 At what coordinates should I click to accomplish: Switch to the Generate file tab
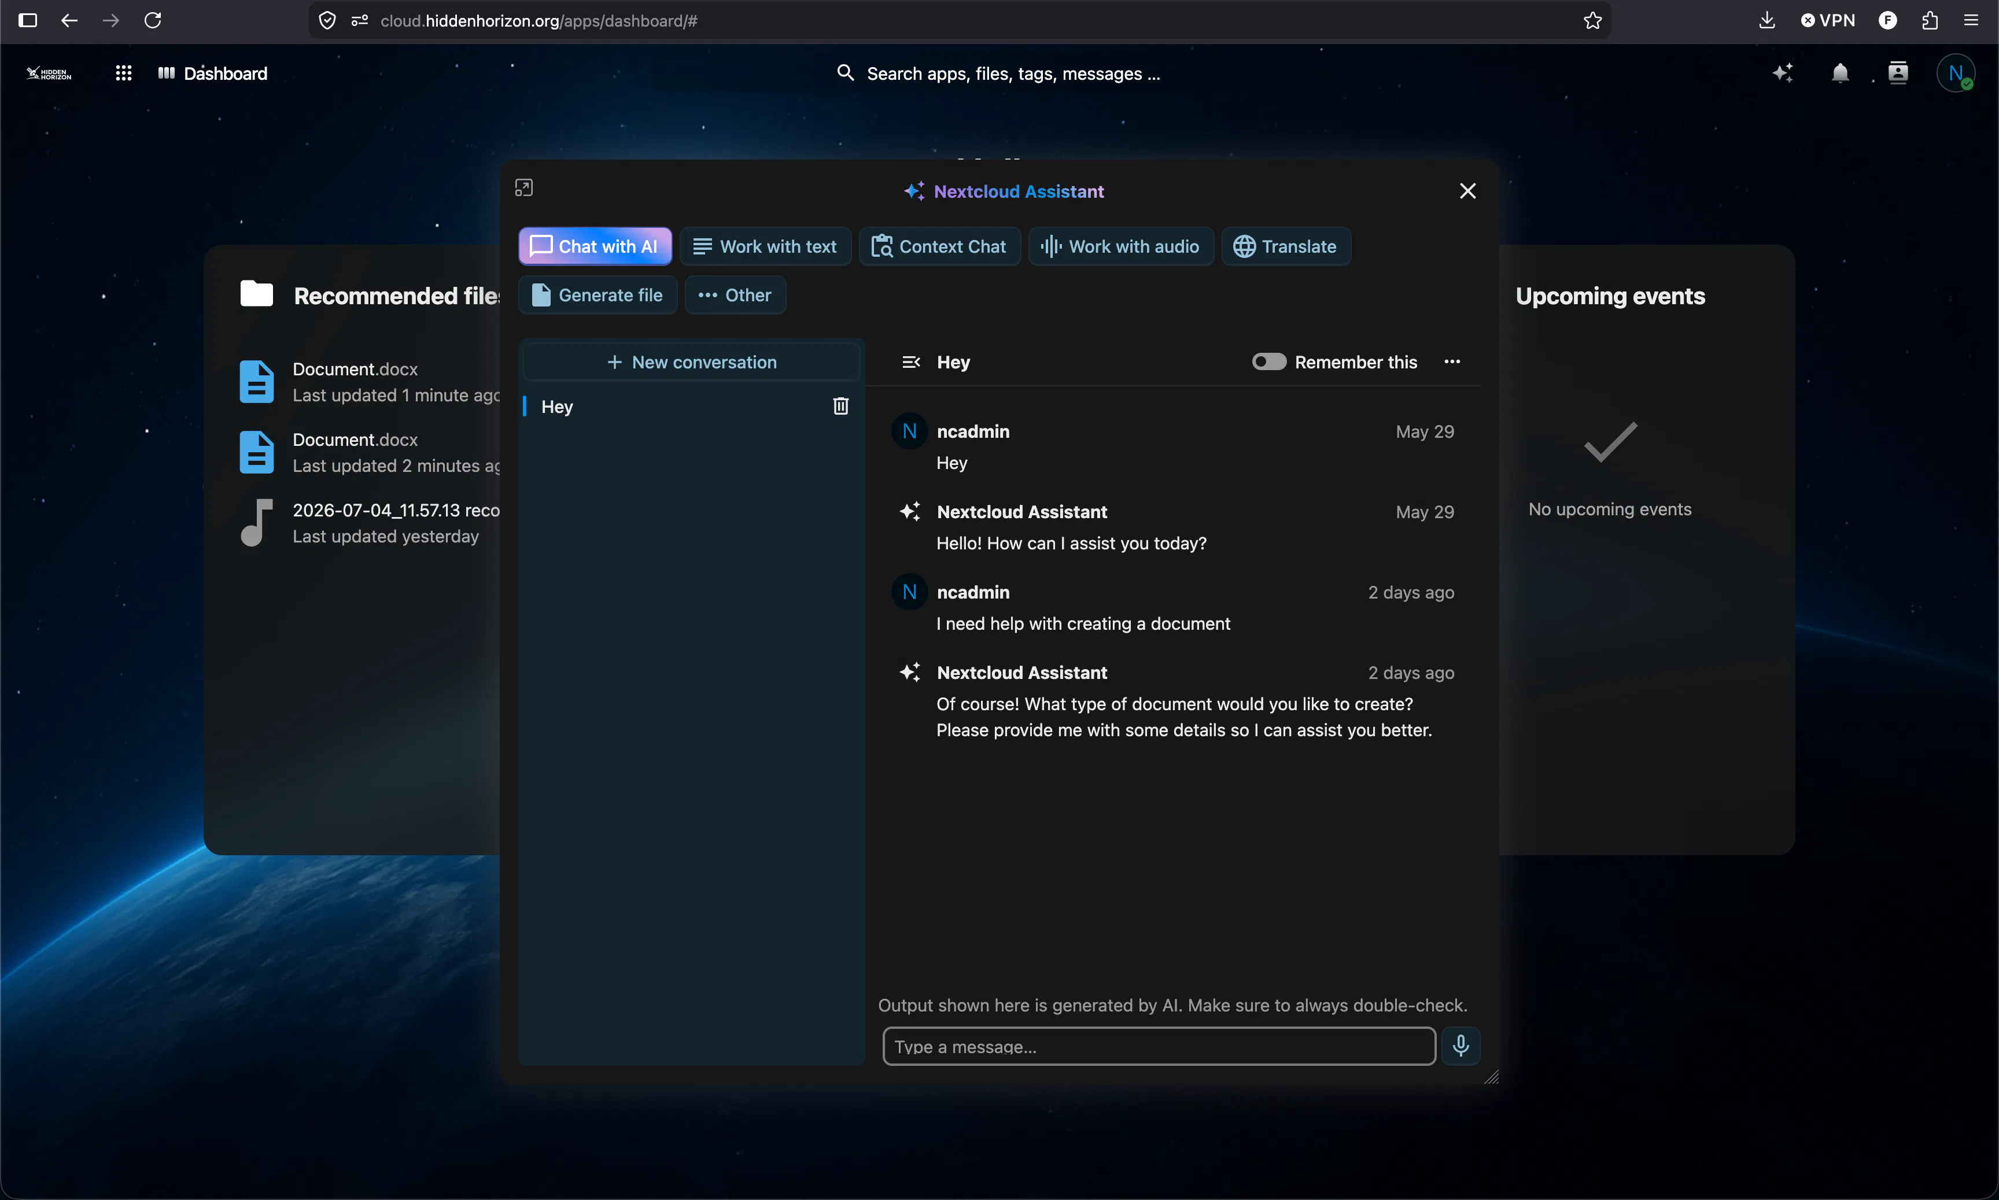click(x=598, y=295)
